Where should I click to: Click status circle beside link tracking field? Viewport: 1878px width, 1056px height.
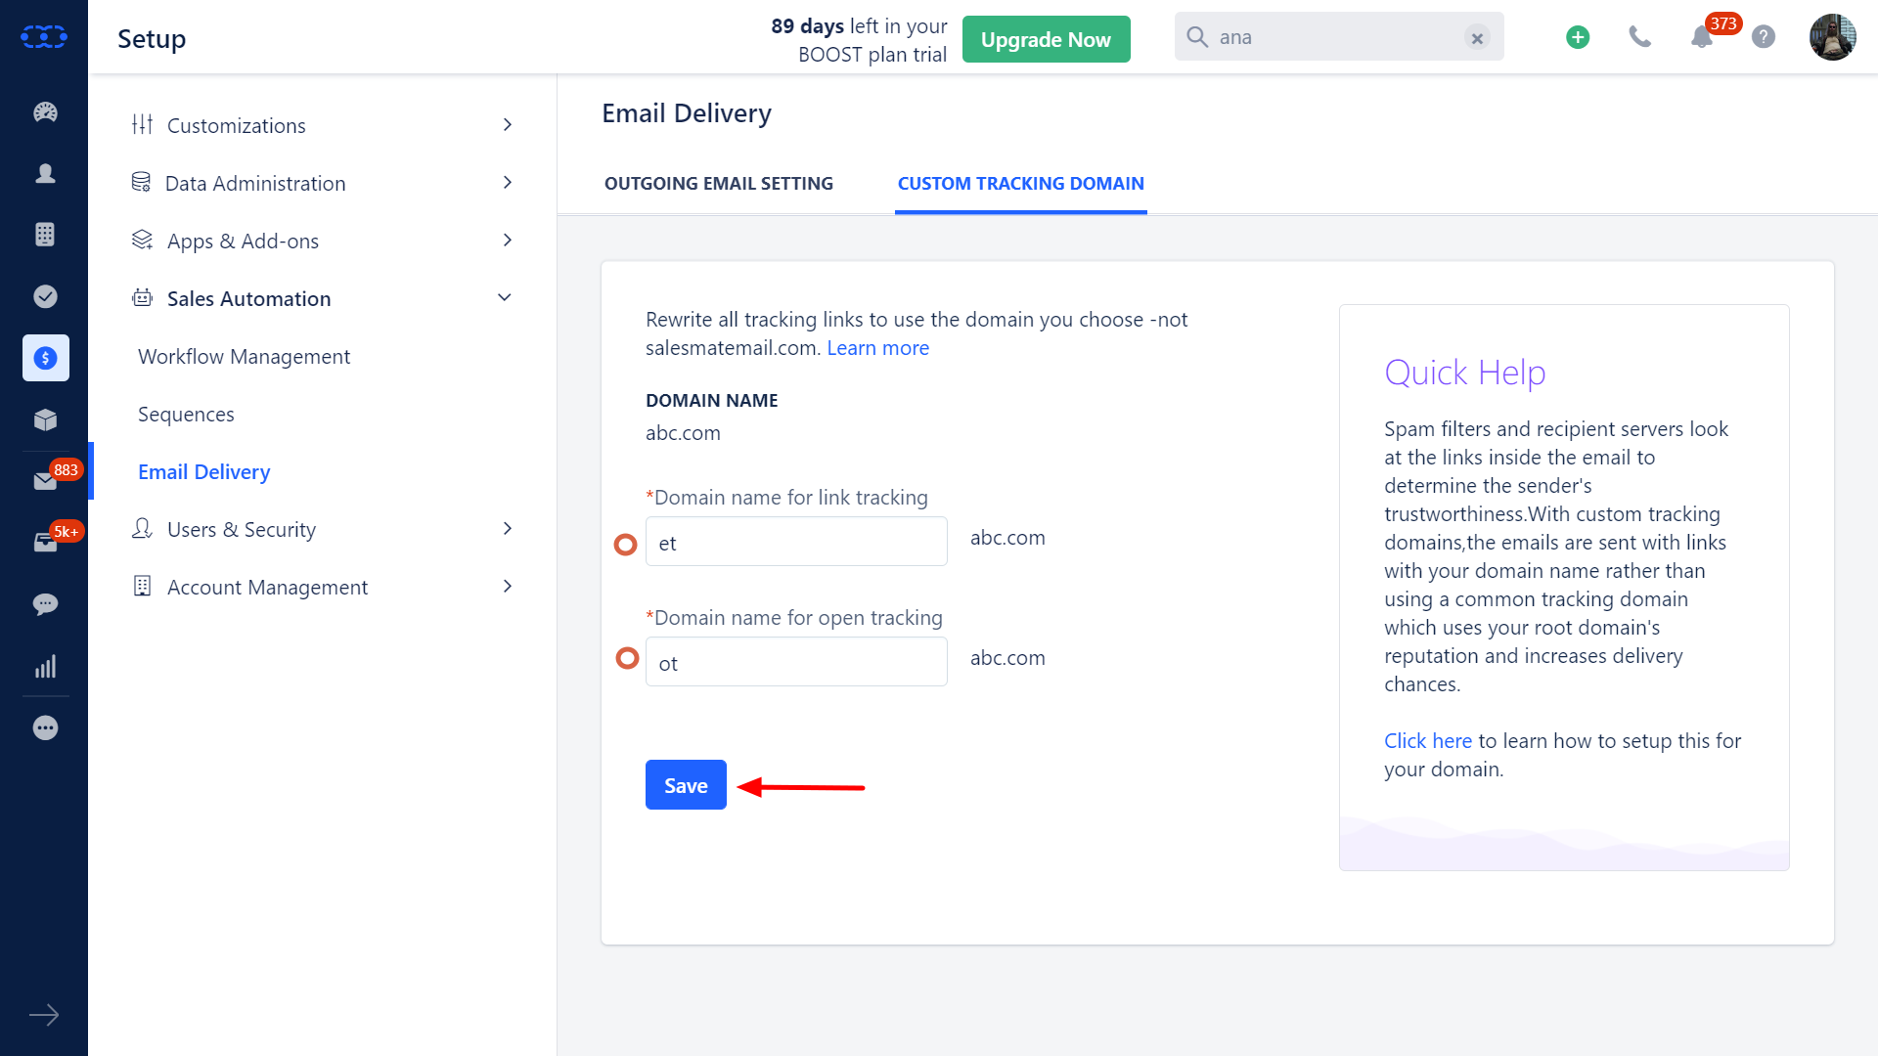click(x=626, y=545)
